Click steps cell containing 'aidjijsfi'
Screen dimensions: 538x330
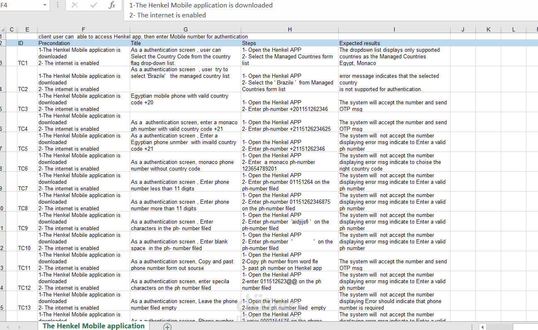coord(290,222)
